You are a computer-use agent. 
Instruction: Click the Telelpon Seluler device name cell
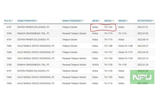click(70, 71)
